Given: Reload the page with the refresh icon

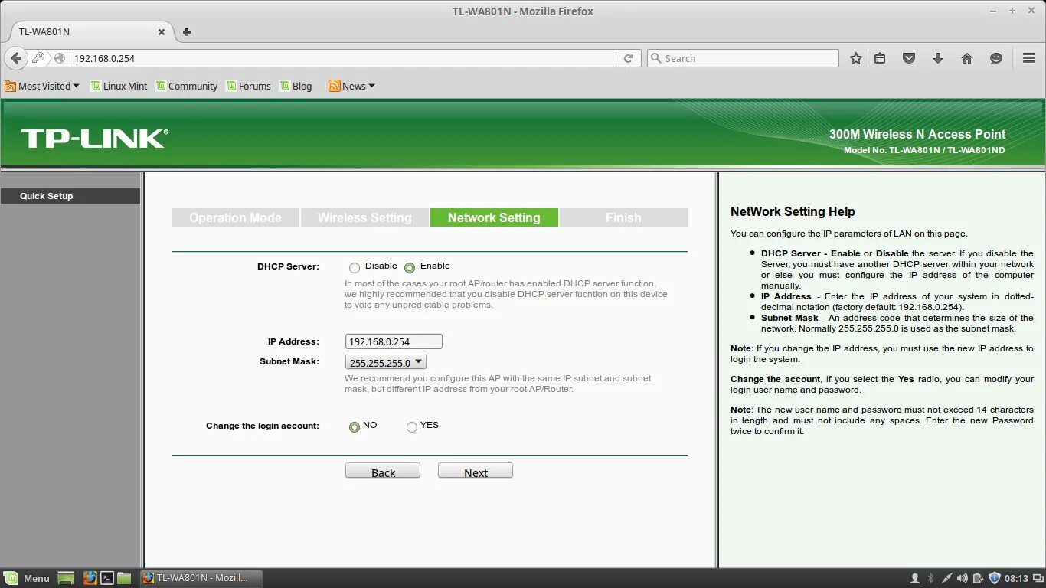Looking at the screenshot, I should (x=628, y=58).
